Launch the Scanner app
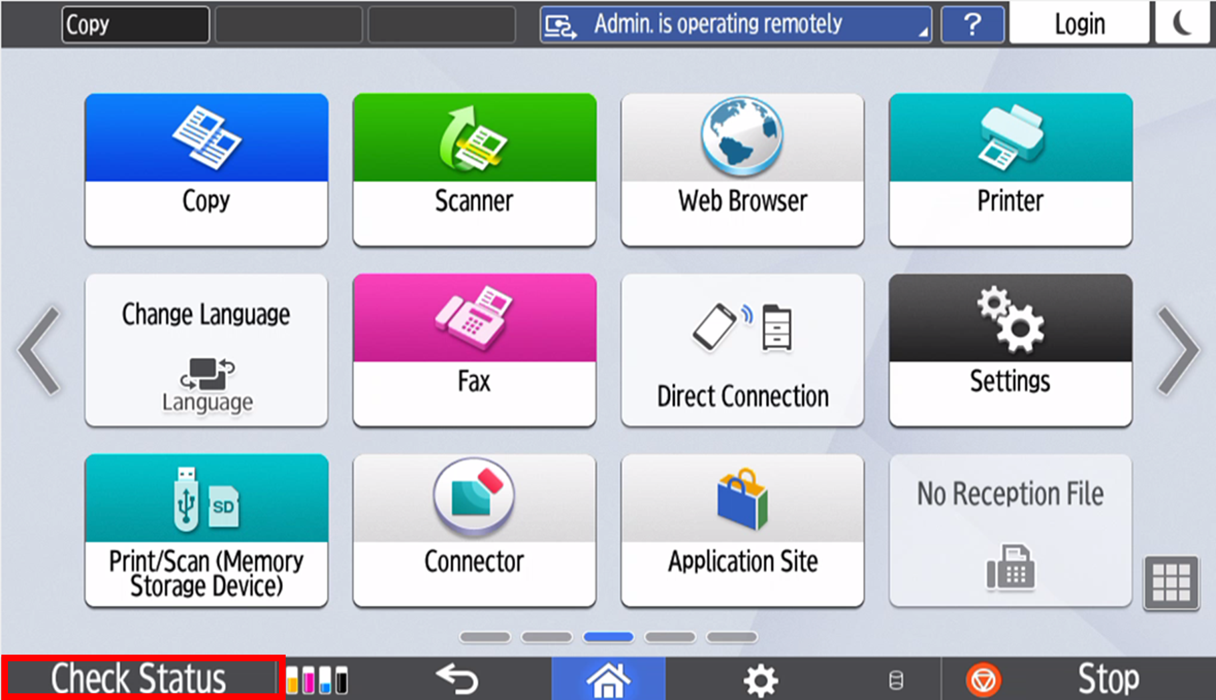Screen dimensions: 1216x700 475,170
